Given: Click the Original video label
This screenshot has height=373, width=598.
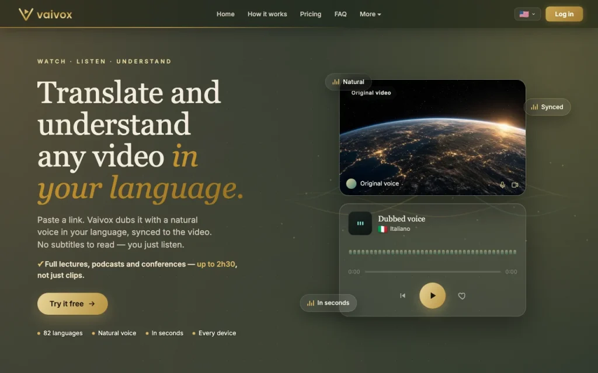Looking at the screenshot, I should click(371, 93).
